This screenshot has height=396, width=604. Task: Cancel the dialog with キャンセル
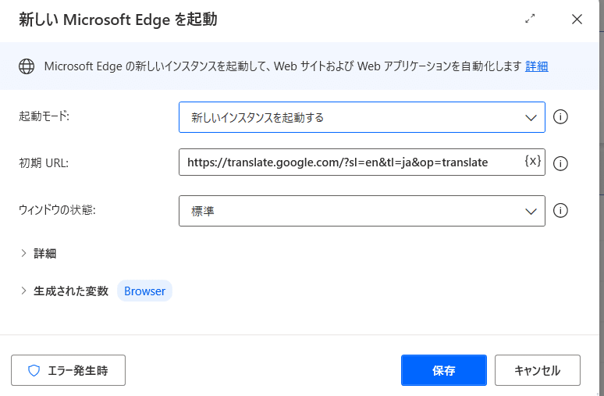[538, 370]
